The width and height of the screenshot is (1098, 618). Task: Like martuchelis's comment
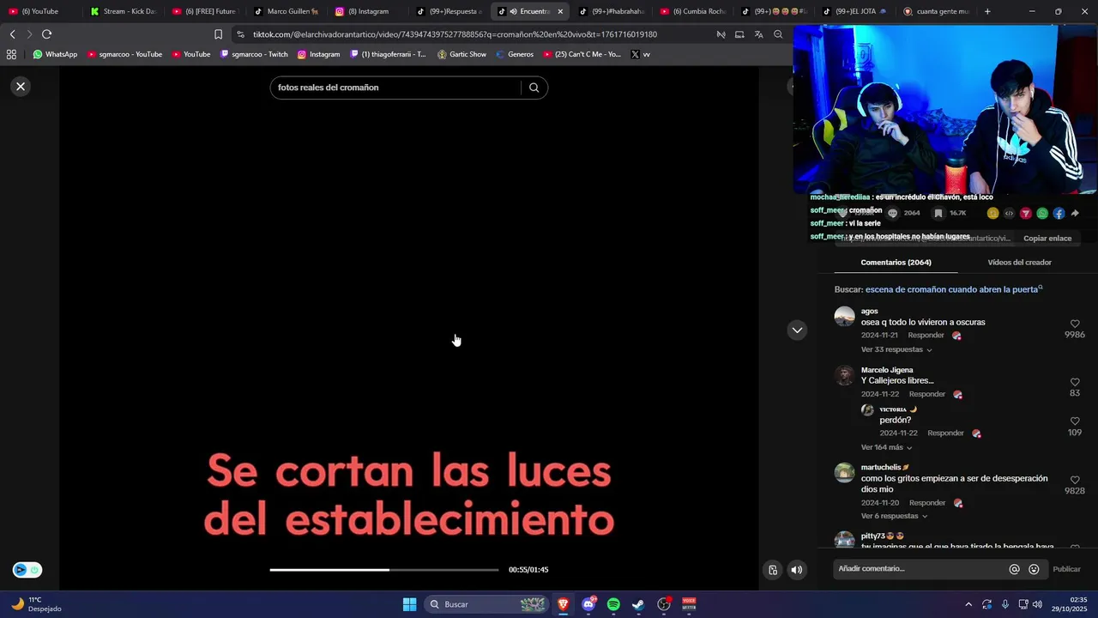1075,480
